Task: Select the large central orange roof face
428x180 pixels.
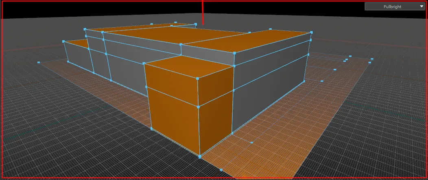Action: point(175,35)
